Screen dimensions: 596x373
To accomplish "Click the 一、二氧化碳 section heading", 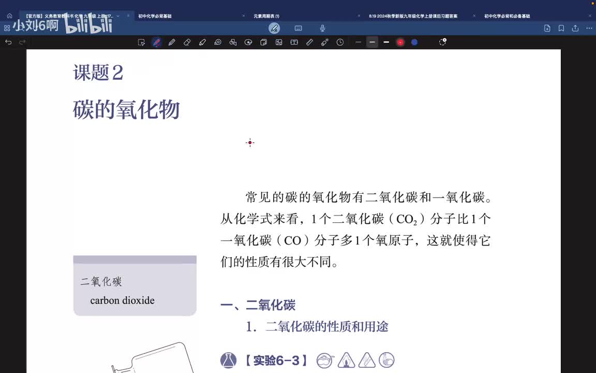I will 258,305.
